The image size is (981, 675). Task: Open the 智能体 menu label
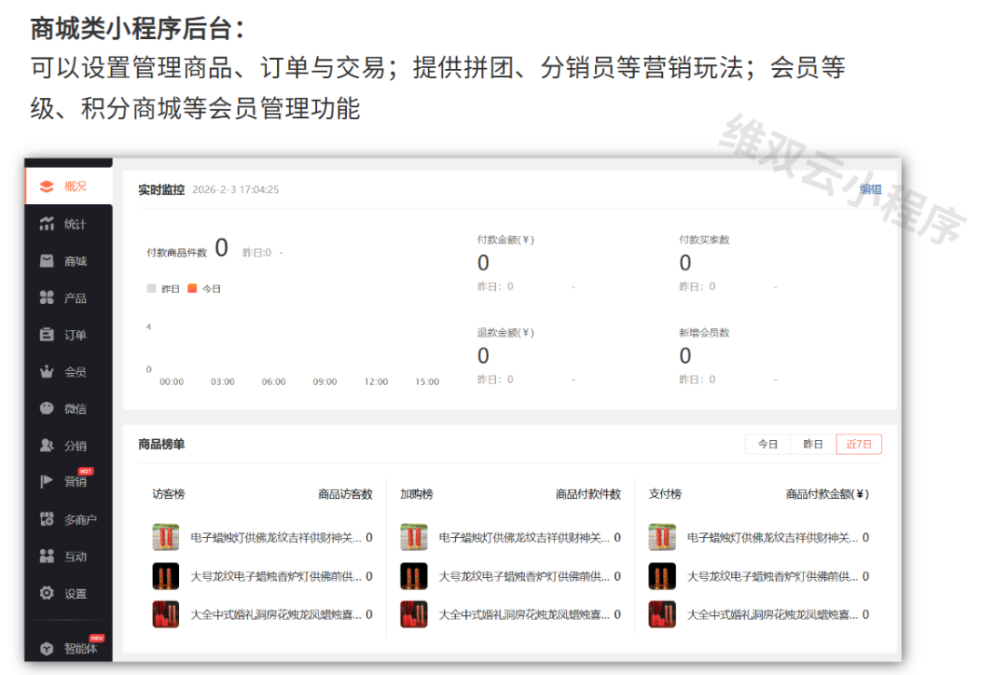(80, 649)
